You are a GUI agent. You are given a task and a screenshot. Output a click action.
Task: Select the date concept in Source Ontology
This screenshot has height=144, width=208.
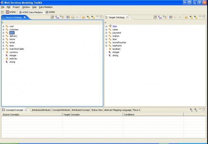12,33
